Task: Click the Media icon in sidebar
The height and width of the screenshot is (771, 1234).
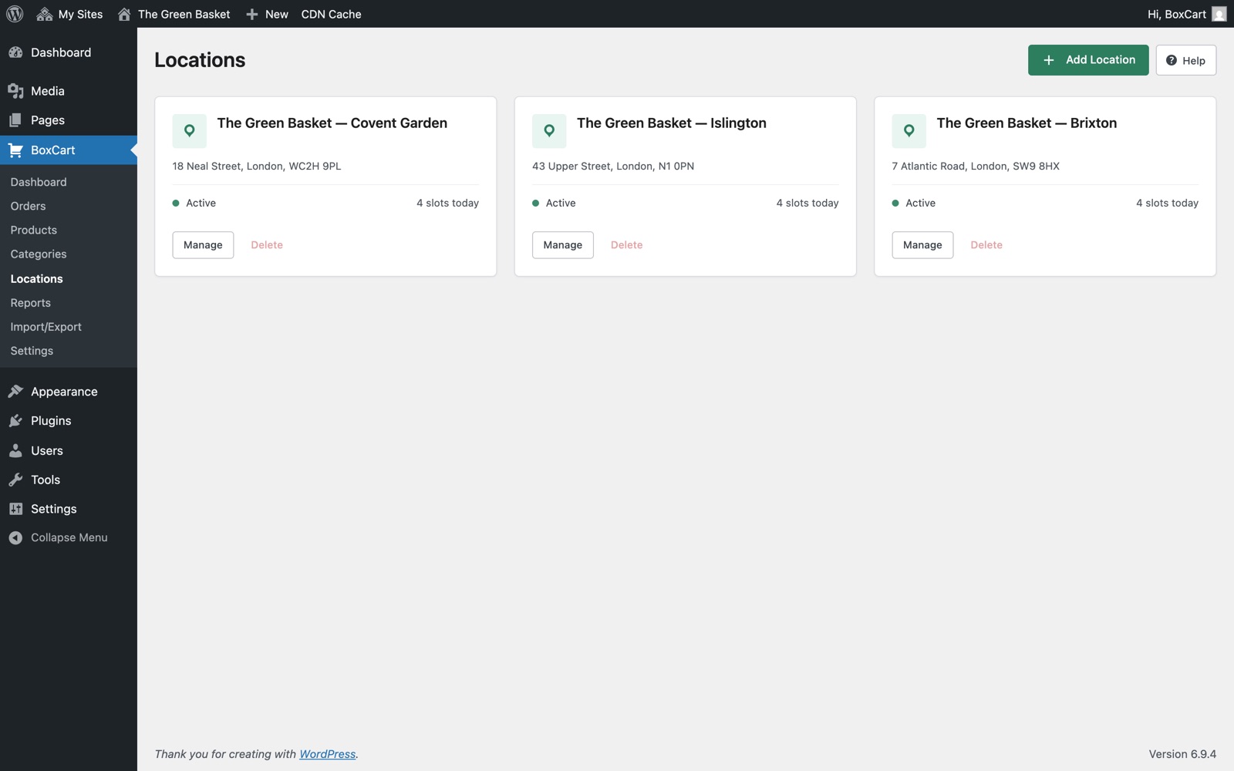Action: [15, 91]
